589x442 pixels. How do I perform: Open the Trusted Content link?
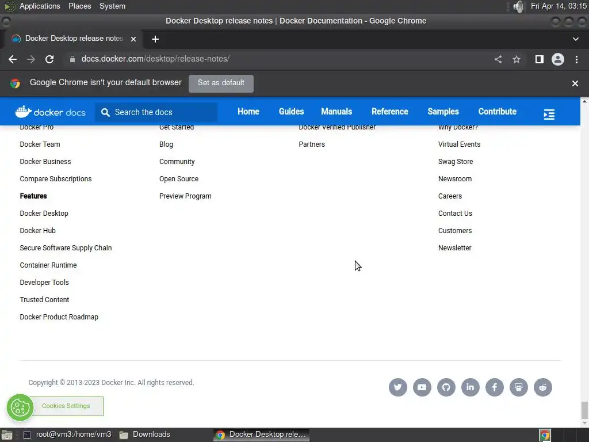(x=44, y=300)
